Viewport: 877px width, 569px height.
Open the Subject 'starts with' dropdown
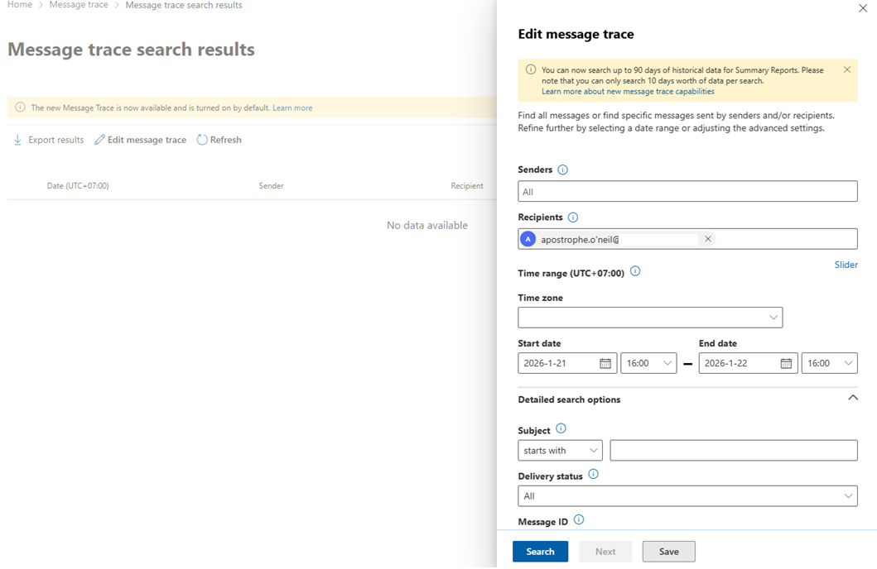click(x=560, y=451)
